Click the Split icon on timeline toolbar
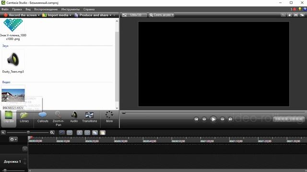Screen dimensions: 307x172 87,133
